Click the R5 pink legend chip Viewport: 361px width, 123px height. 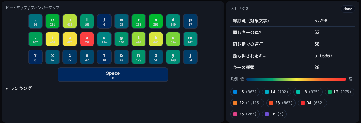(x=245, y=114)
